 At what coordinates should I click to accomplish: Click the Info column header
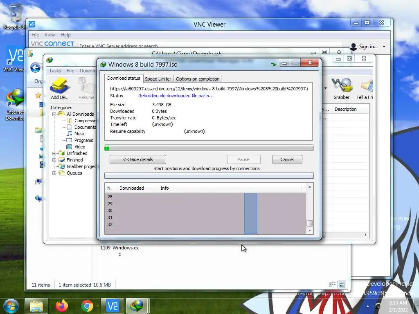[230, 188]
